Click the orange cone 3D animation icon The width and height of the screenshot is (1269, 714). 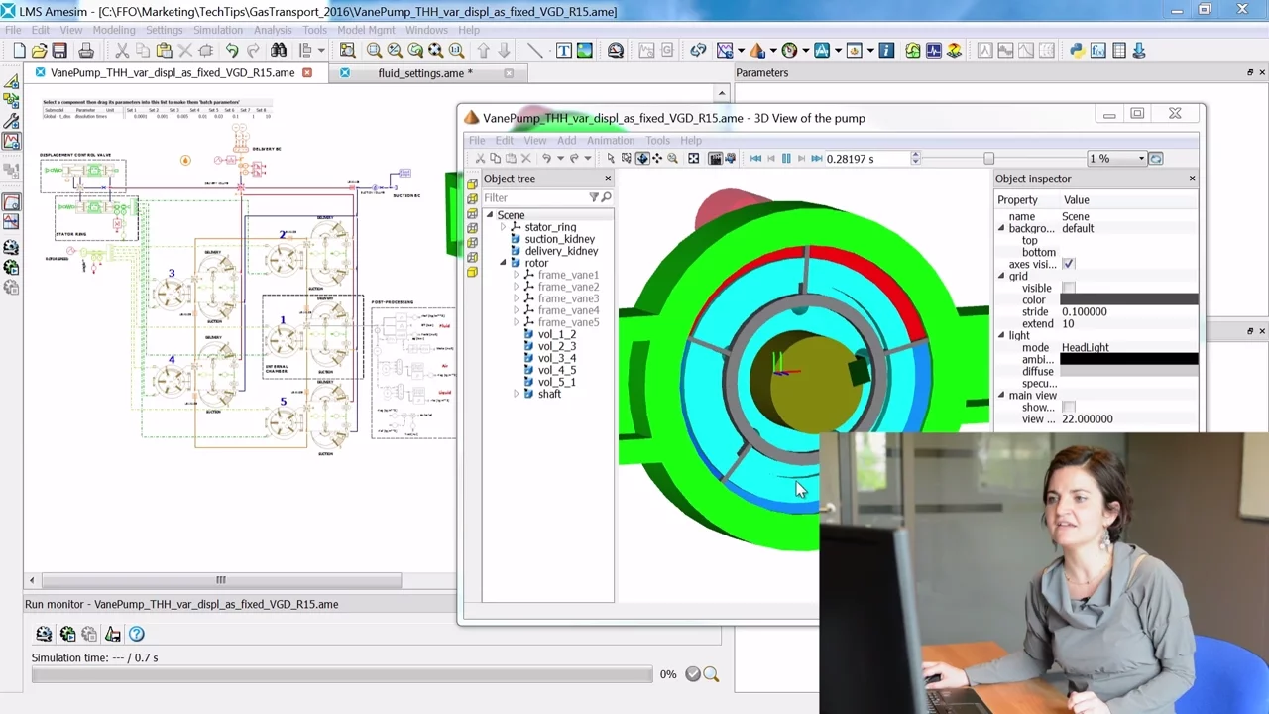756,50
